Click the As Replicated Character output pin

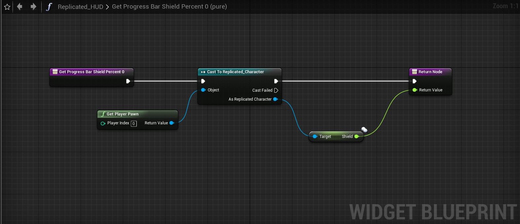click(275, 99)
